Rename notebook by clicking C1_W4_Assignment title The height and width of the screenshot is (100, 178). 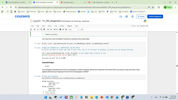pos(52,21)
